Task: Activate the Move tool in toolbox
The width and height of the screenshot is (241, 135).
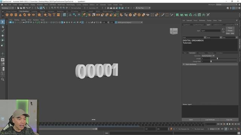Action: (x=3, y=36)
